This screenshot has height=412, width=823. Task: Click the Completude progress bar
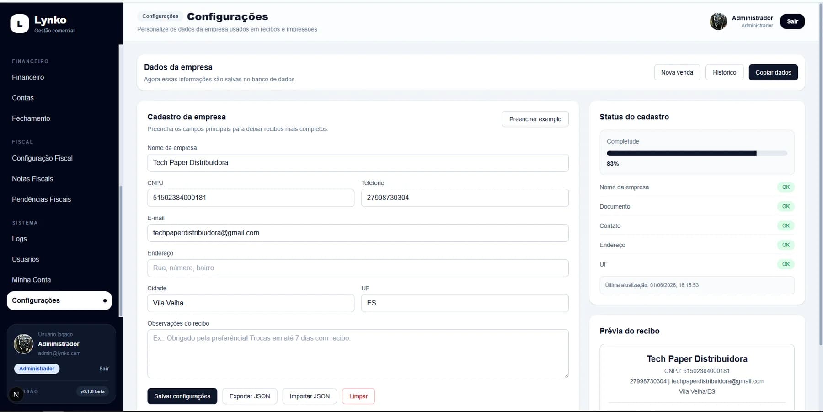tap(697, 154)
